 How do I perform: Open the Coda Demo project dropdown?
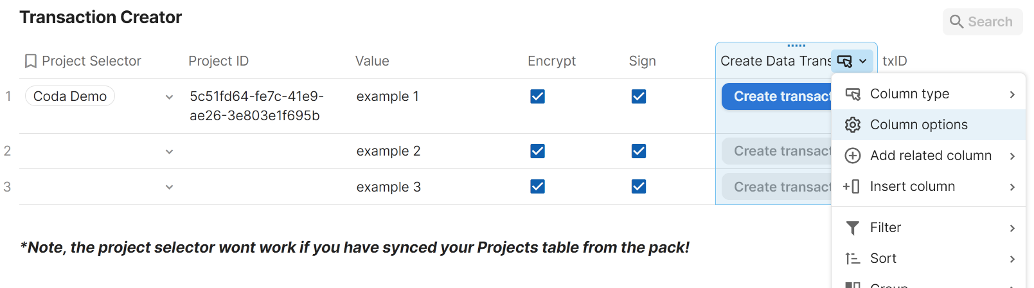[169, 97]
